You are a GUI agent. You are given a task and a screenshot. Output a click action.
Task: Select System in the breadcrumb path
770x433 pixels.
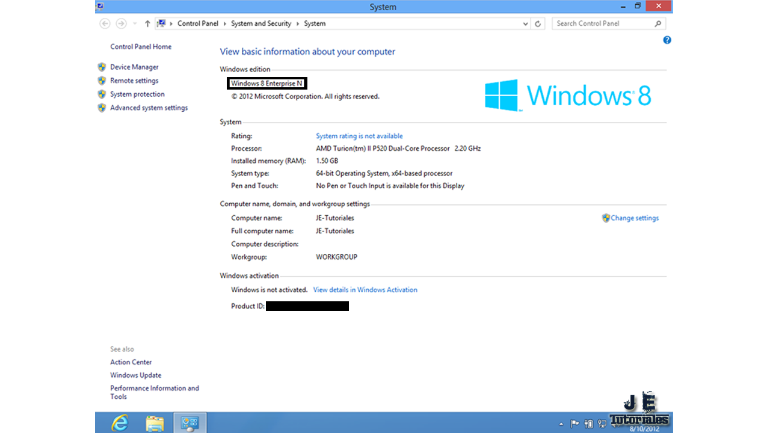315,23
